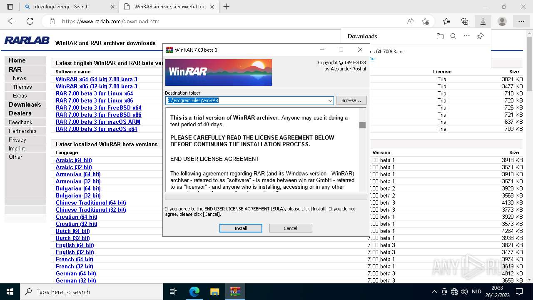Click the network globe tray icon
This screenshot has height=300, width=533.
click(x=454, y=292)
